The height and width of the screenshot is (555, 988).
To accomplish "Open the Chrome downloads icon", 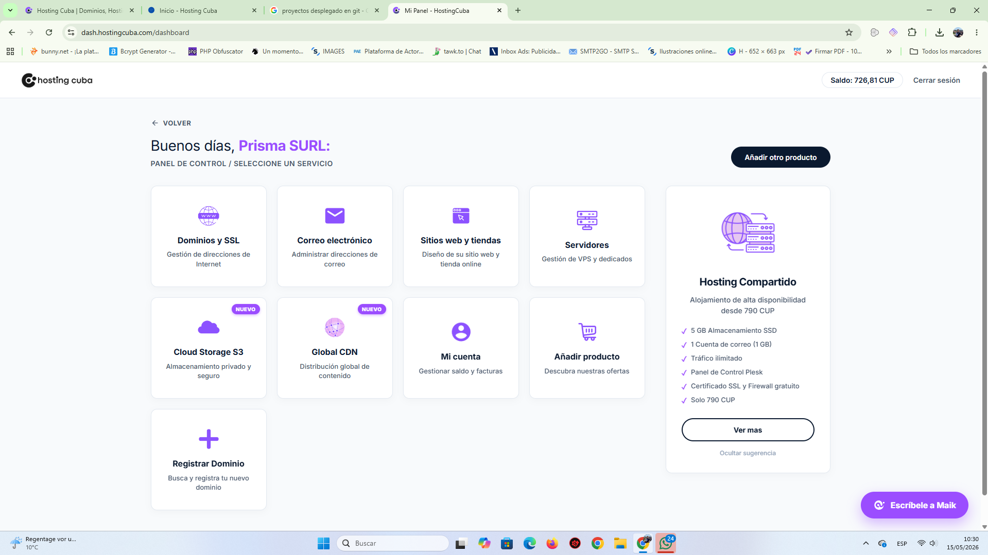I will 940,32.
